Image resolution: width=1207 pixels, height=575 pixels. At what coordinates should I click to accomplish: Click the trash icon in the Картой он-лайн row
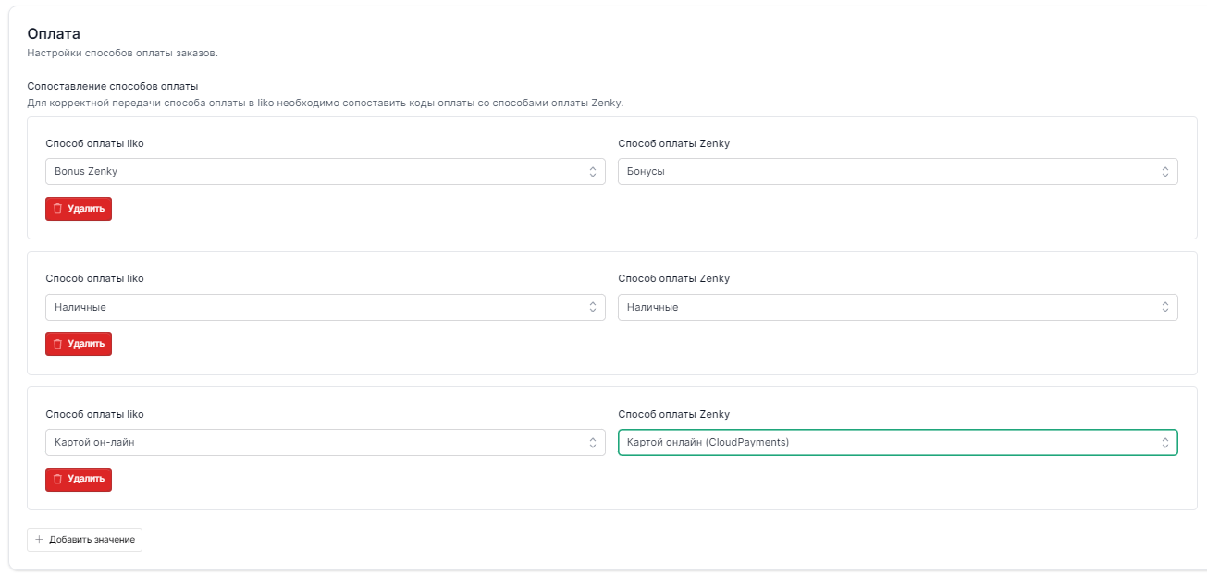[x=57, y=480]
